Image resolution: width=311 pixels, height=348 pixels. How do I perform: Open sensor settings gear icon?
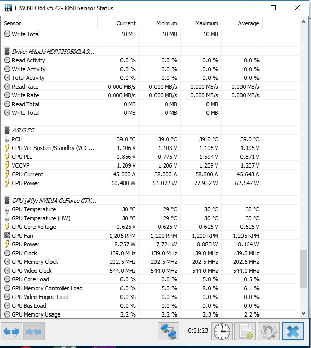coord(268,331)
